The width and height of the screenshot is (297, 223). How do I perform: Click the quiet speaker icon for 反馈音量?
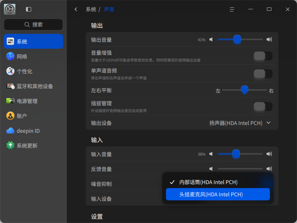(x=211, y=169)
